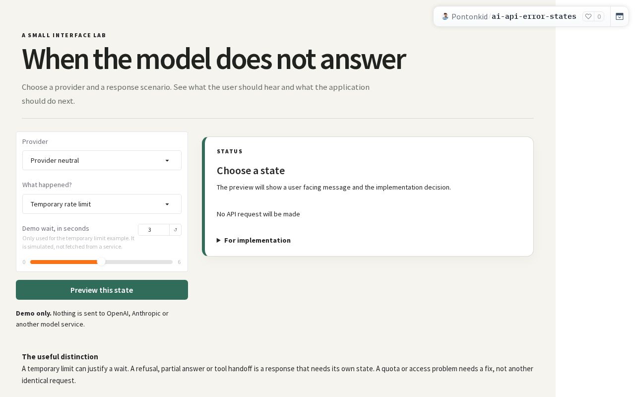Click the like count 0

coord(599,16)
